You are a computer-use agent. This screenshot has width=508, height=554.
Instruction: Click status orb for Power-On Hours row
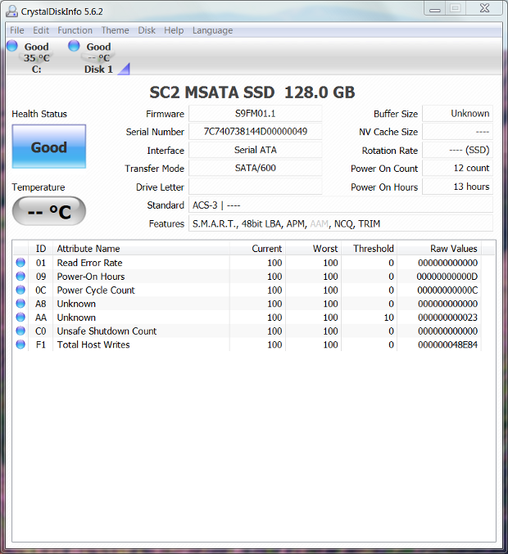(x=20, y=277)
